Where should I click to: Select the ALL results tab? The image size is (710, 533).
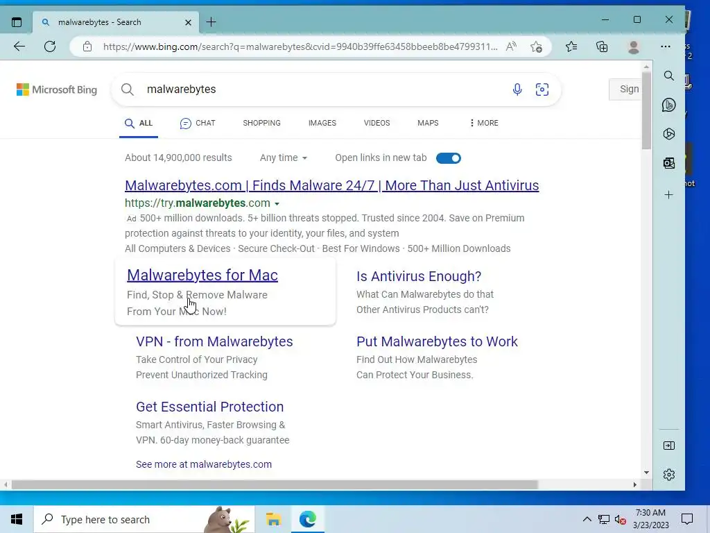click(139, 124)
